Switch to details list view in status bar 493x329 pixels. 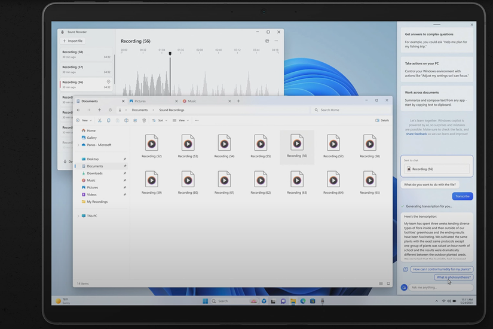tap(381, 284)
